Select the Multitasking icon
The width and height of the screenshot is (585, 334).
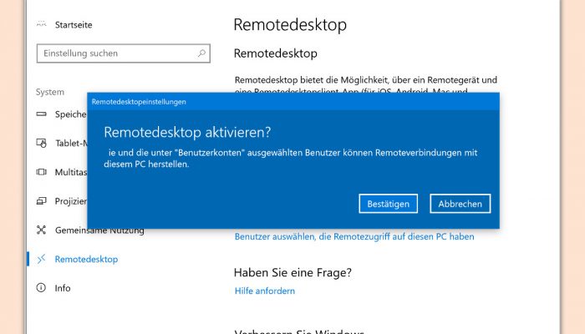pos(42,172)
